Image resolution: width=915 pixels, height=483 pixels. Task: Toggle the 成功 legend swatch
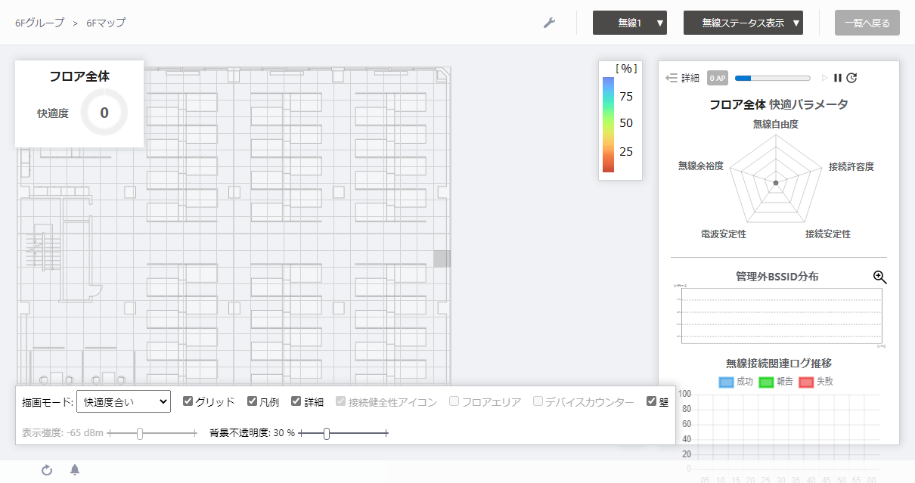727,382
